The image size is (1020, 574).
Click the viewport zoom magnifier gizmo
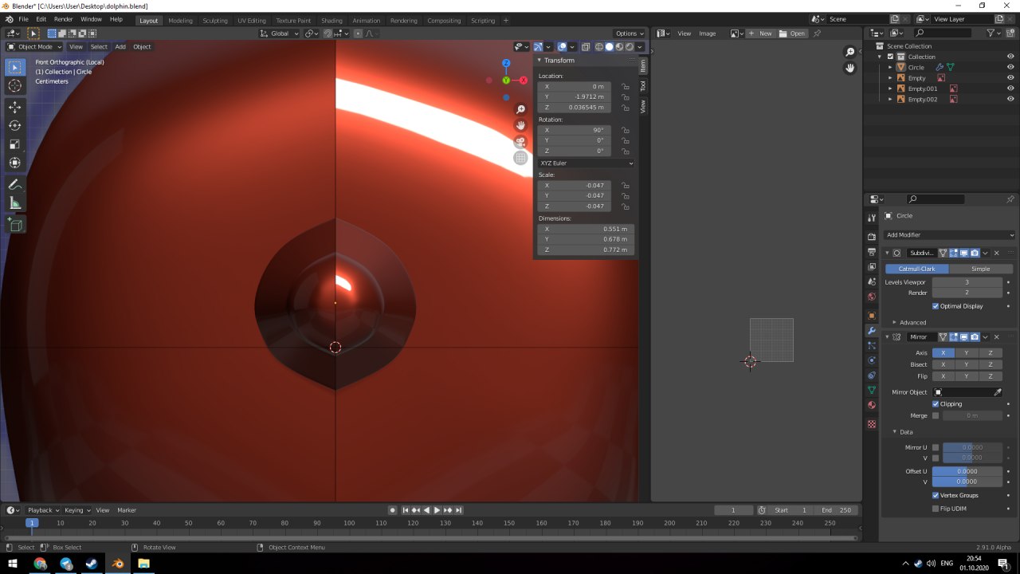tap(521, 109)
